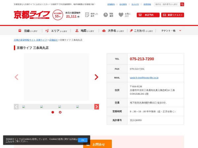Image resolution: width=198 pixels, height=148 pixels.
Task: Click the 〒604-8136 postal code text
Action: (x=136, y=86)
